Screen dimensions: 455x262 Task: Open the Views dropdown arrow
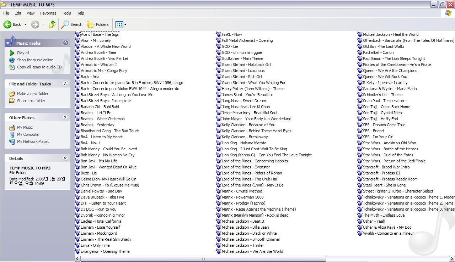tap(125, 25)
